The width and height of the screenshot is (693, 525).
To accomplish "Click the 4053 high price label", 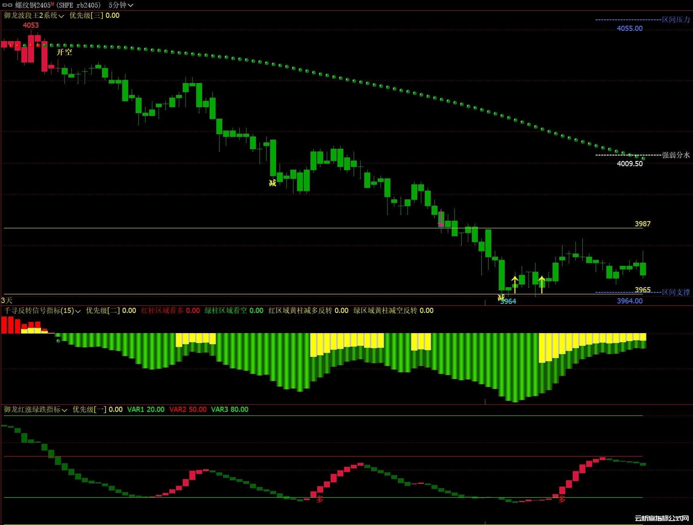I will (x=31, y=25).
